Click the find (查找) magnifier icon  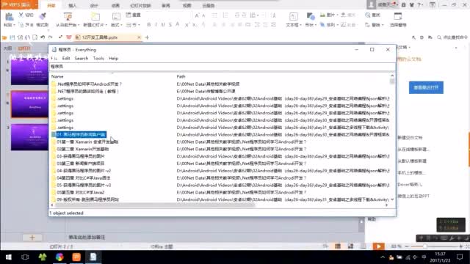(368, 15)
